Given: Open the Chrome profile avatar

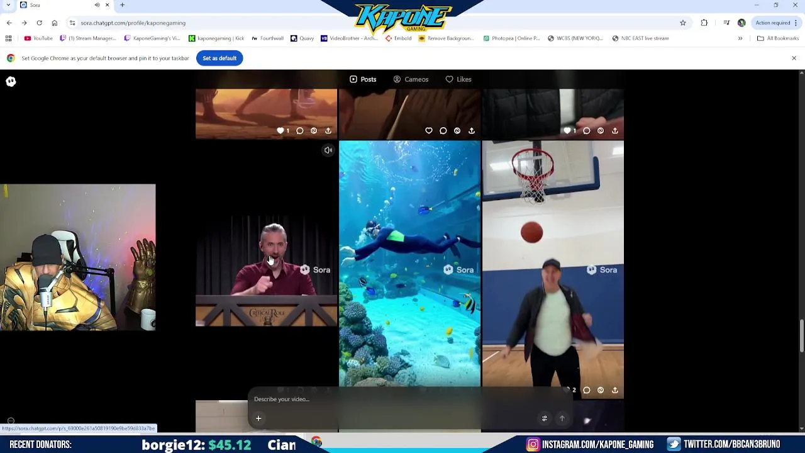Looking at the screenshot, I should click(x=741, y=23).
